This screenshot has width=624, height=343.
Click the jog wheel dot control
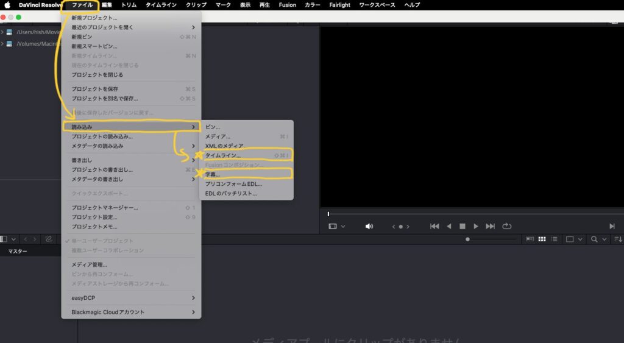point(401,227)
